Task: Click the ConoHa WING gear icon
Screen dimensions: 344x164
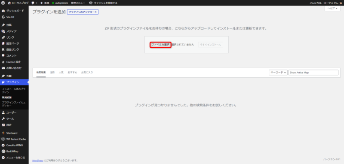Action: (3, 145)
